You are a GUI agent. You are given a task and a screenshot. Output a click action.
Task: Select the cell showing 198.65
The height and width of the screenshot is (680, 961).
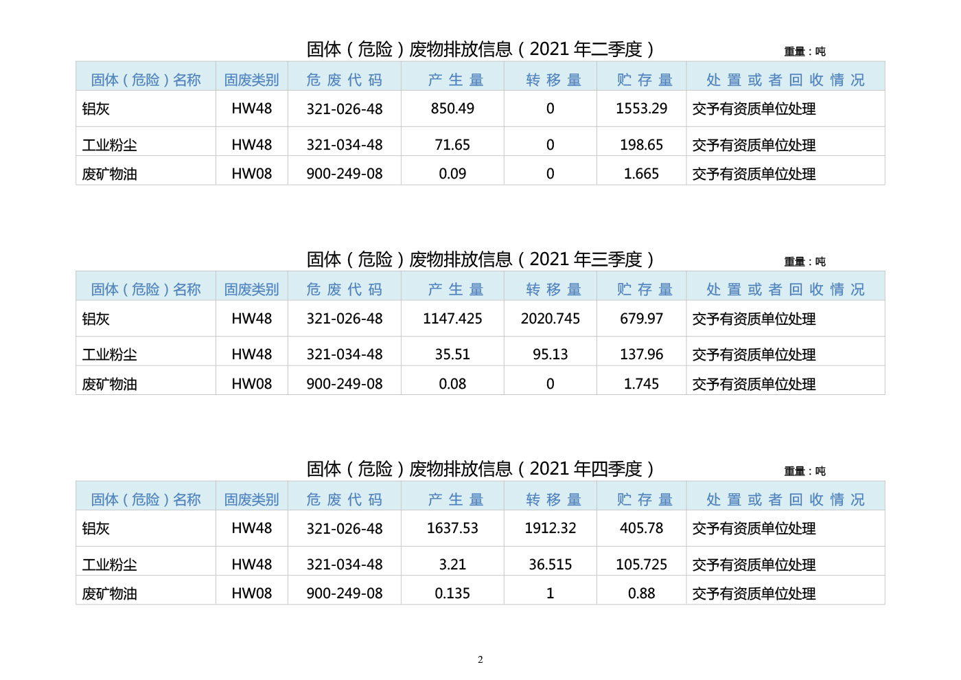(641, 145)
